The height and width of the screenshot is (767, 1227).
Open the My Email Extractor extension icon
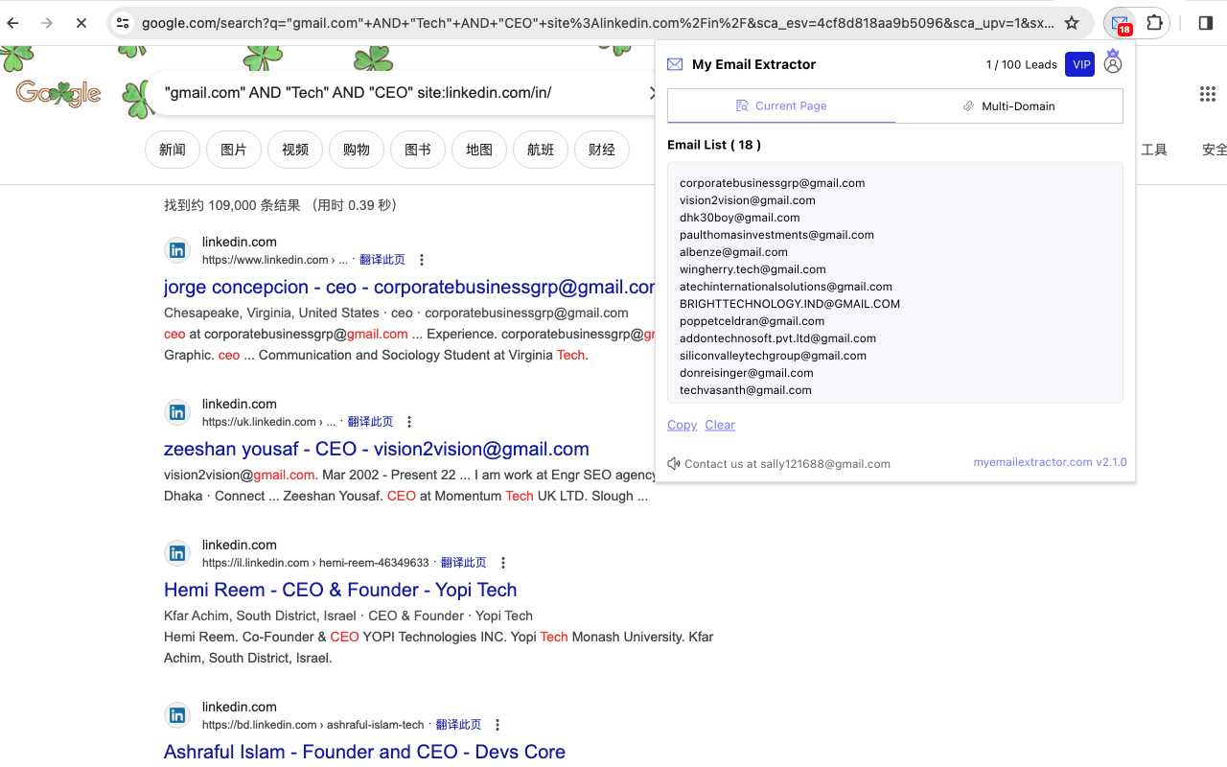coord(1121,23)
